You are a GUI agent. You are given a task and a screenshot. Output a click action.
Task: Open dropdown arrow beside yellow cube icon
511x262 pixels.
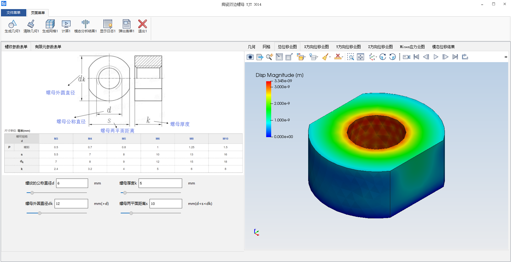coord(305,57)
